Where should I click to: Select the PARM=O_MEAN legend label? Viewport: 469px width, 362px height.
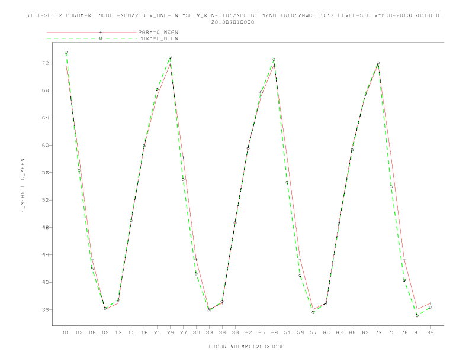click(158, 32)
